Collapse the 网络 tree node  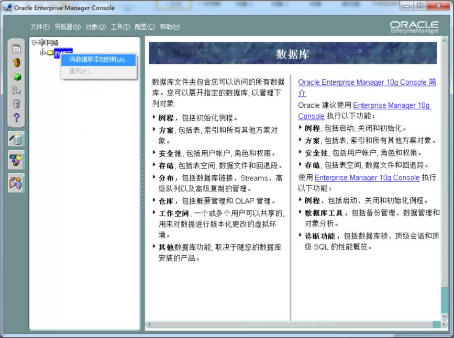coord(34,43)
